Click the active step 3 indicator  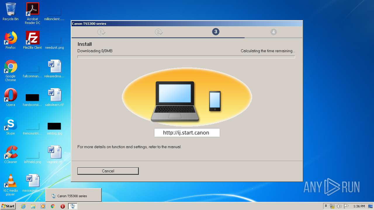tap(216, 32)
